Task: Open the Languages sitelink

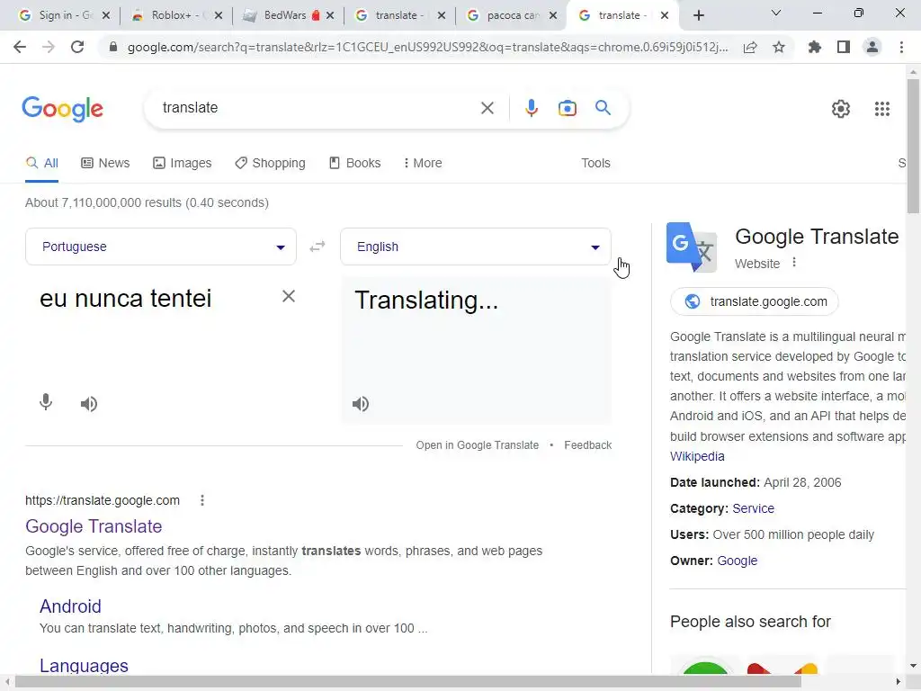Action: coord(84,665)
